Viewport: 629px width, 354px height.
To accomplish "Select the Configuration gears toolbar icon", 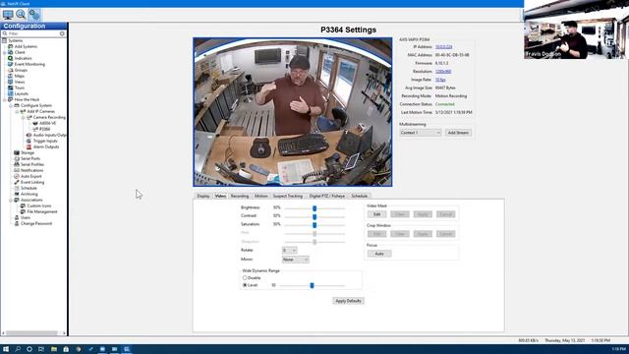I will tap(34, 15).
